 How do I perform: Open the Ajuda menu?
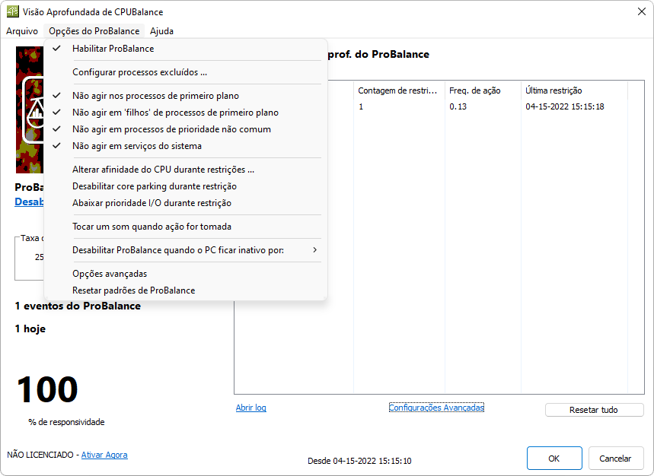coord(161,31)
